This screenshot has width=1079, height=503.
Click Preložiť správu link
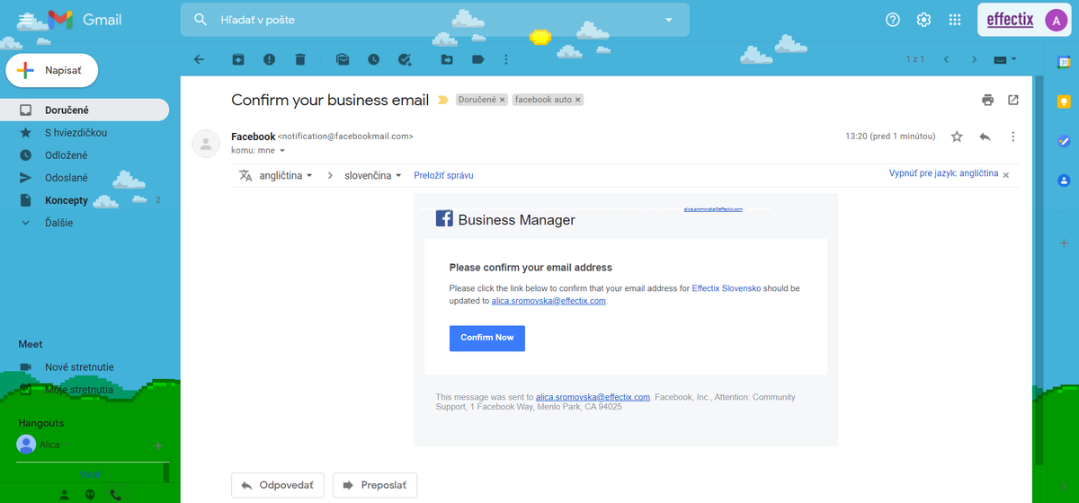(x=443, y=175)
